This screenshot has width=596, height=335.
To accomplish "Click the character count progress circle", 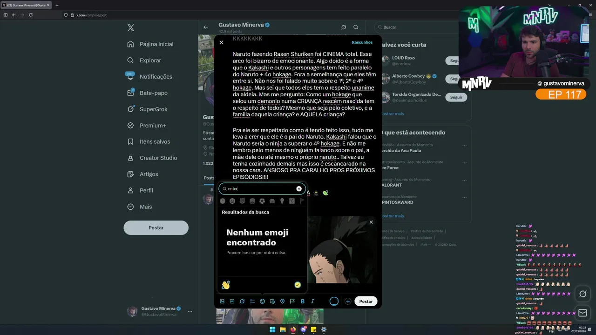I will pyautogui.click(x=334, y=301).
